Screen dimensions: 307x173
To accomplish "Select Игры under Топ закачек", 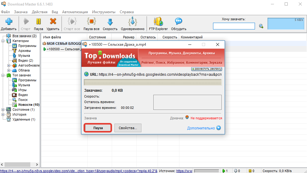I will pyautogui.click(x=22, y=90).
